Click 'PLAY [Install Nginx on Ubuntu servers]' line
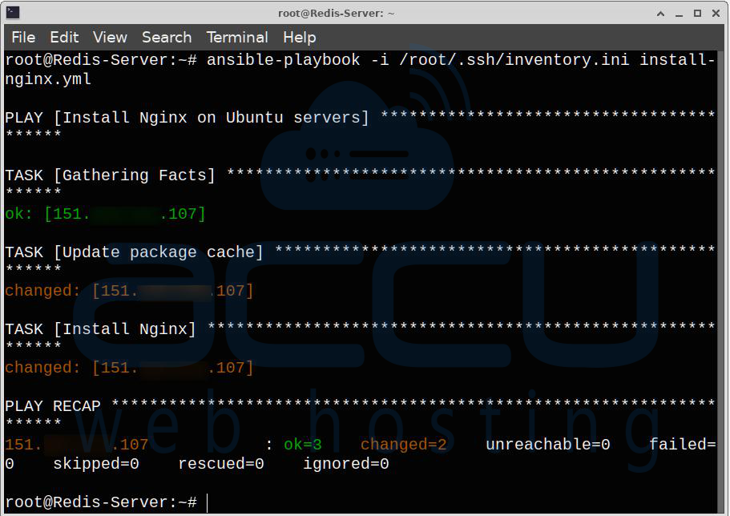The width and height of the screenshot is (730, 516). click(187, 117)
